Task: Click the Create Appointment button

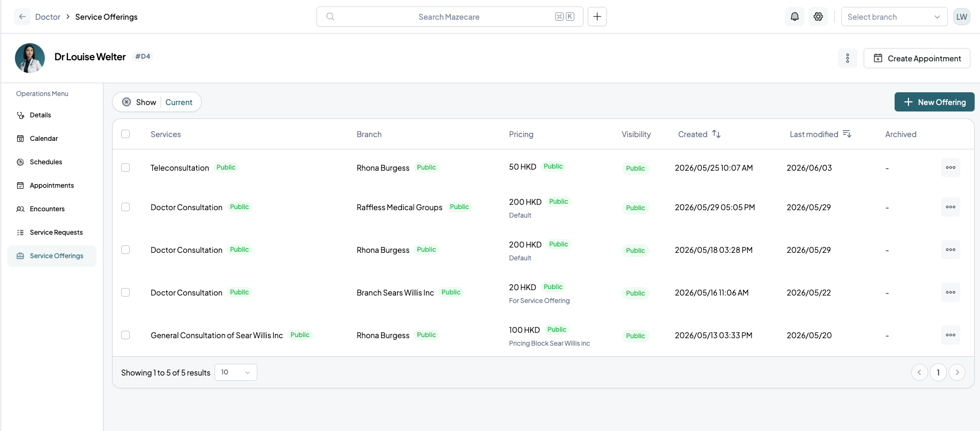Action: click(916, 58)
